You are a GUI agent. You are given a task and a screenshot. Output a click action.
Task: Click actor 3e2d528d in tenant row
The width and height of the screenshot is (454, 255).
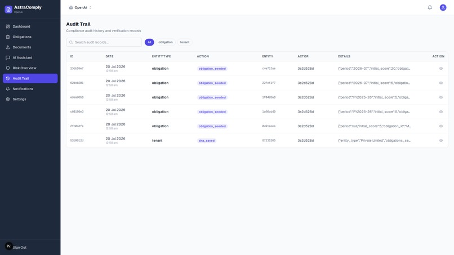pos(306,141)
